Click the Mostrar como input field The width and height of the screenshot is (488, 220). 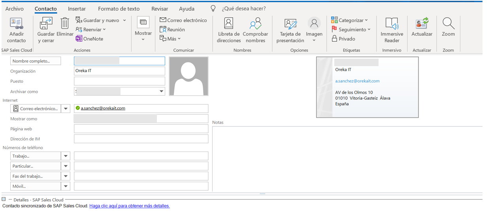pyautogui.click(x=141, y=118)
